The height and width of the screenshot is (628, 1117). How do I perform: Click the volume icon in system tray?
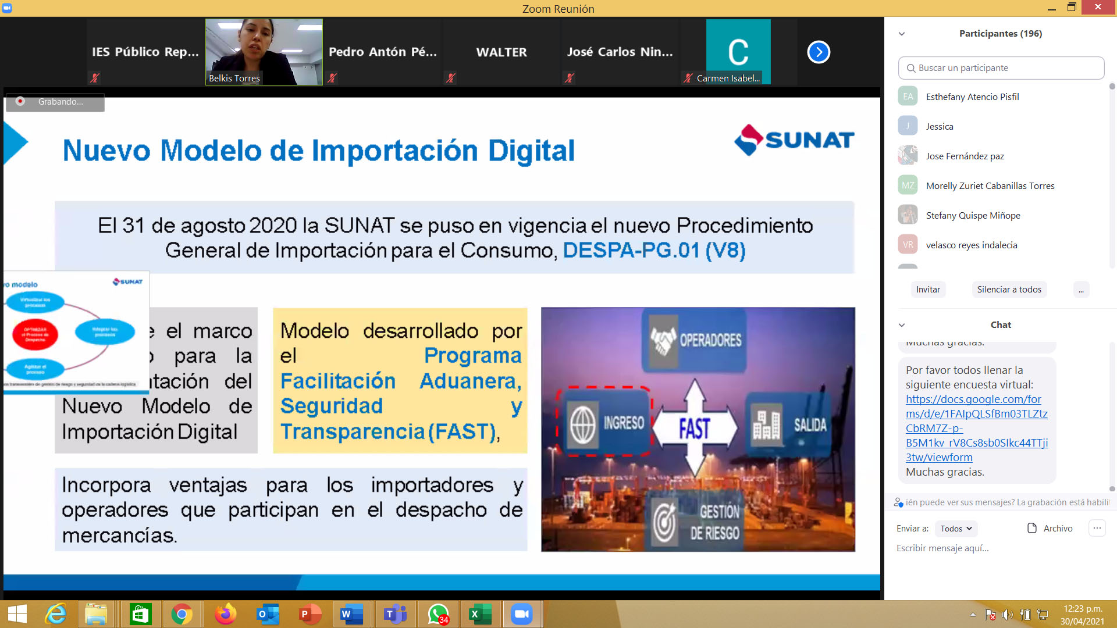click(x=1008, y=615)
